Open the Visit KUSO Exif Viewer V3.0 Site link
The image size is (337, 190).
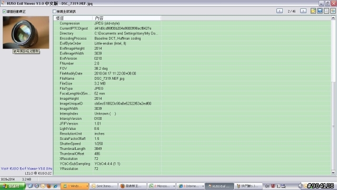click(27, 168)
